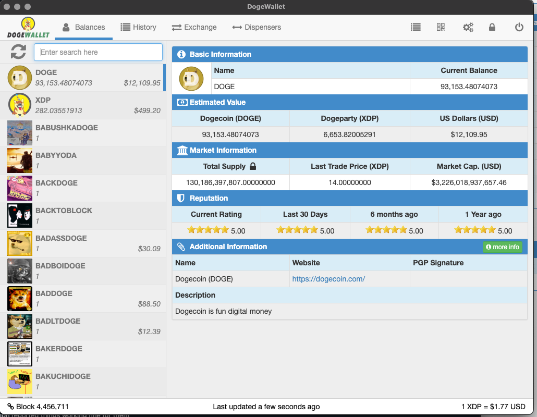Show the QR code scanner icon

441,27
